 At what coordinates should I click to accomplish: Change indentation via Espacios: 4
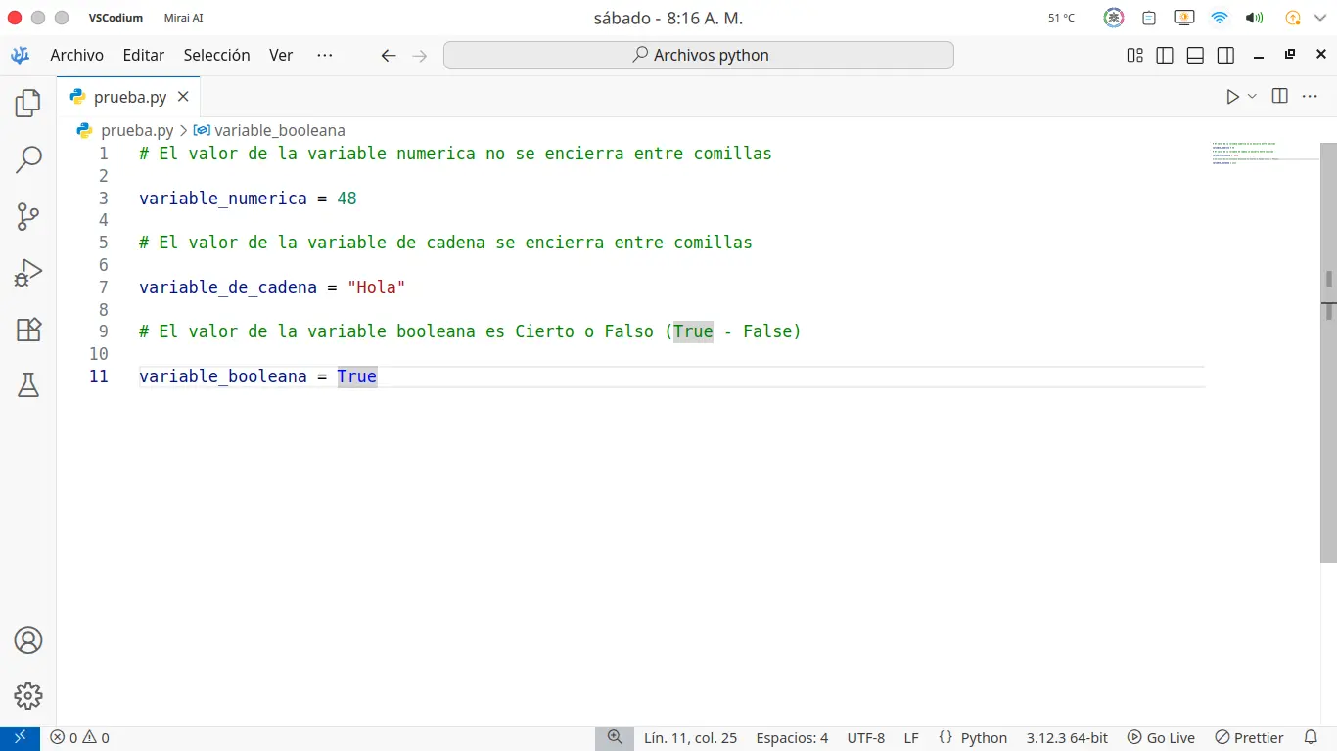pyautogui.click(x=792, y=738)
